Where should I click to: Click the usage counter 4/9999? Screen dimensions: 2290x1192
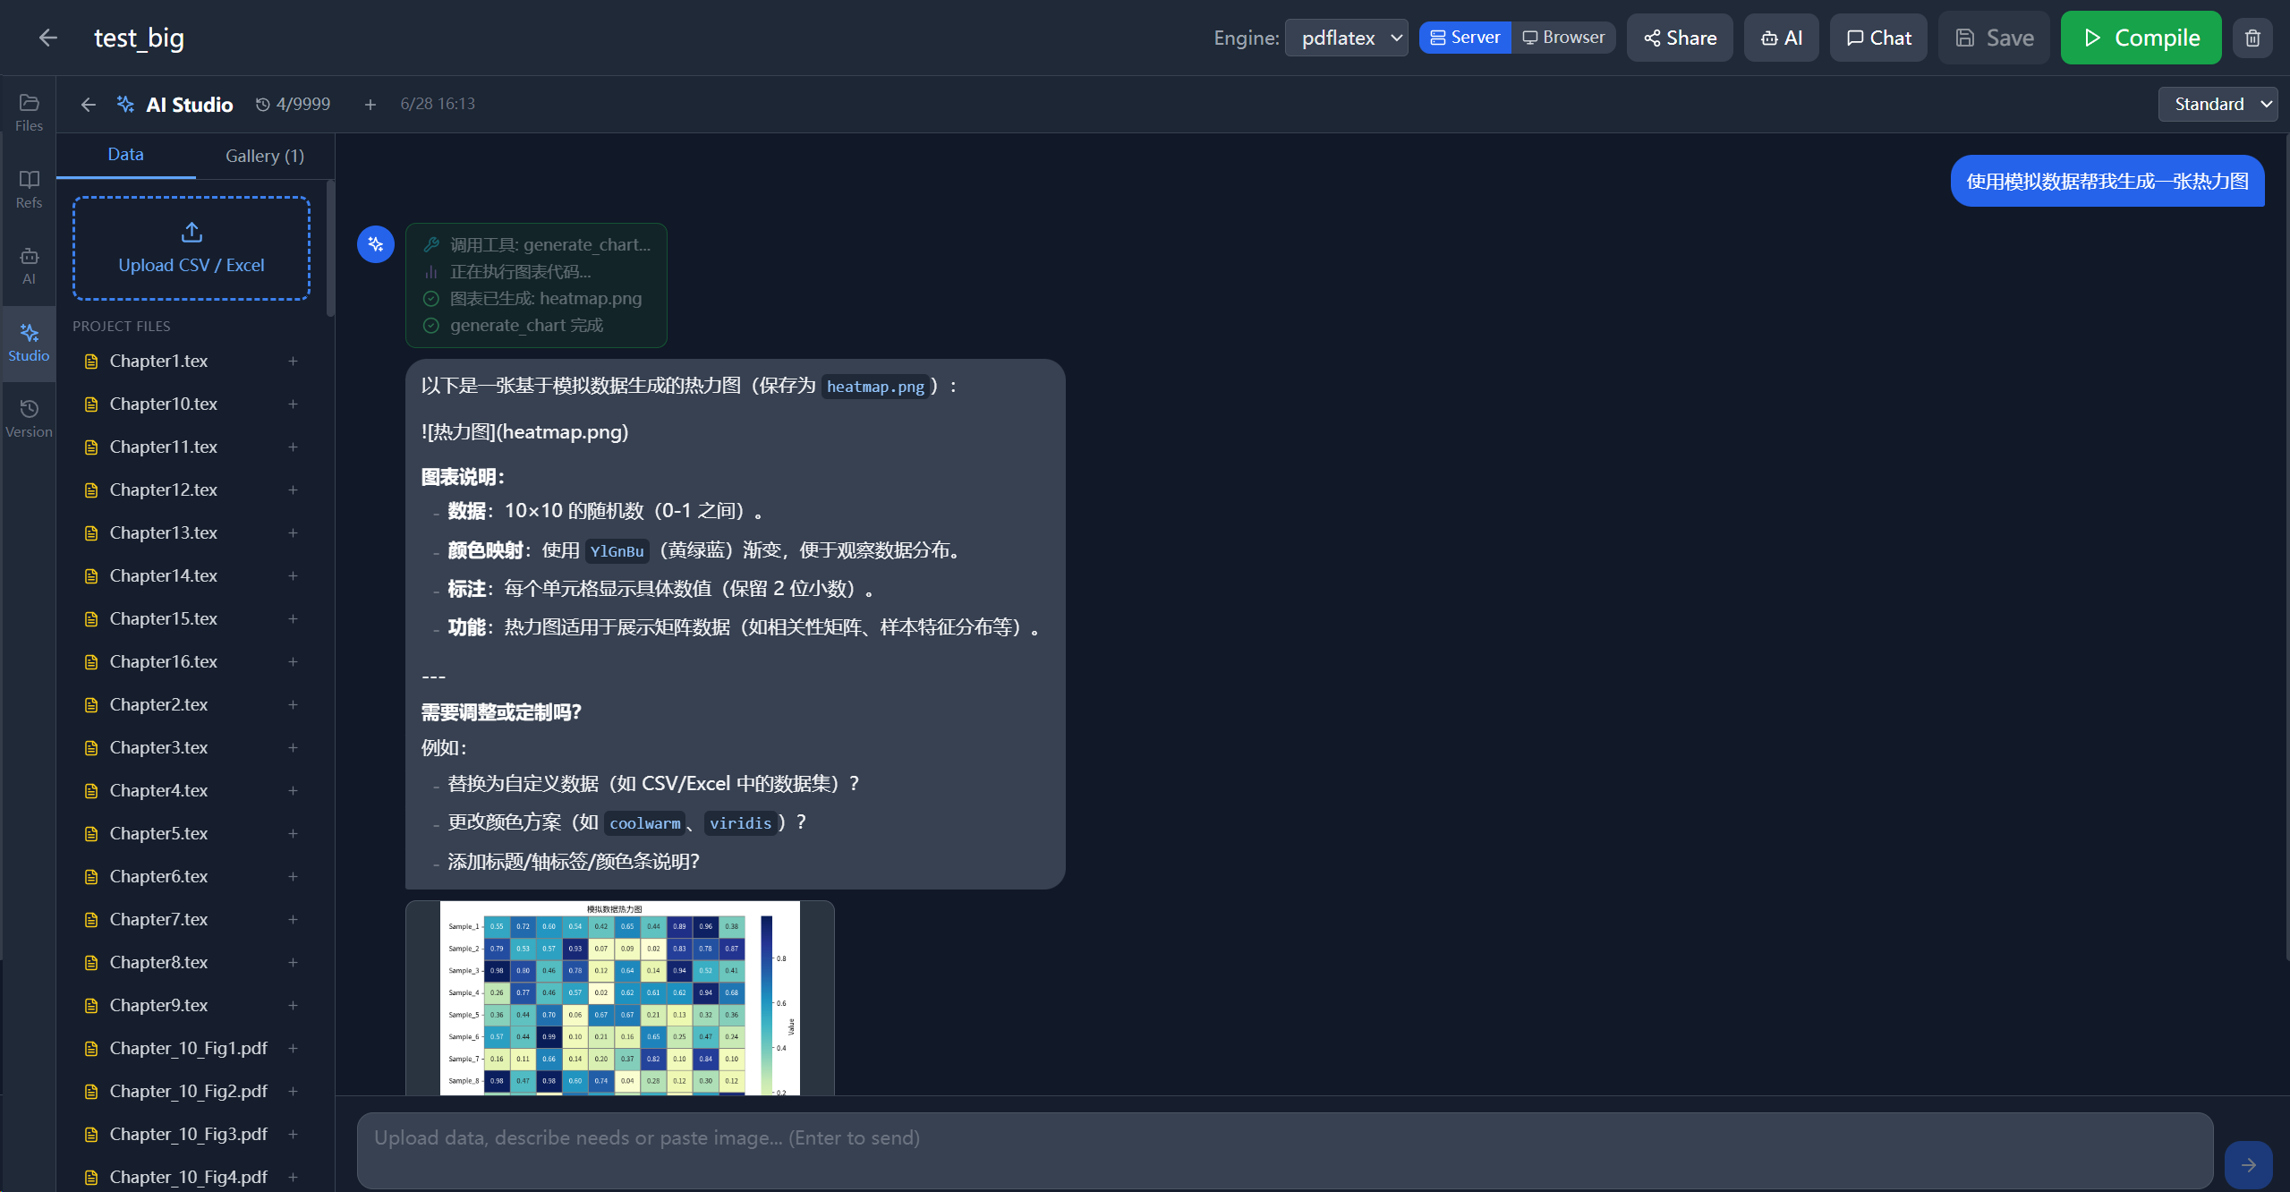pyautogui.click(x=293, y=105)
